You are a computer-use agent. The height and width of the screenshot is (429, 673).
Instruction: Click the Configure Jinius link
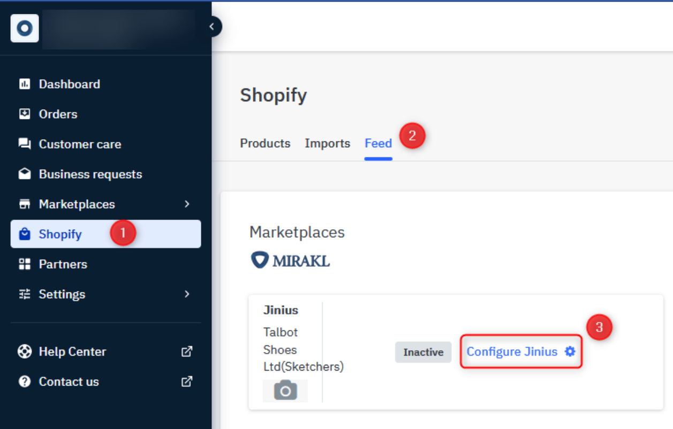click(512, 351)
